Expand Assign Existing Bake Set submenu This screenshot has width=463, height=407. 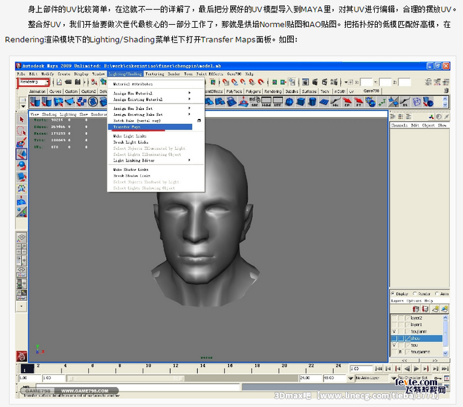190,114
